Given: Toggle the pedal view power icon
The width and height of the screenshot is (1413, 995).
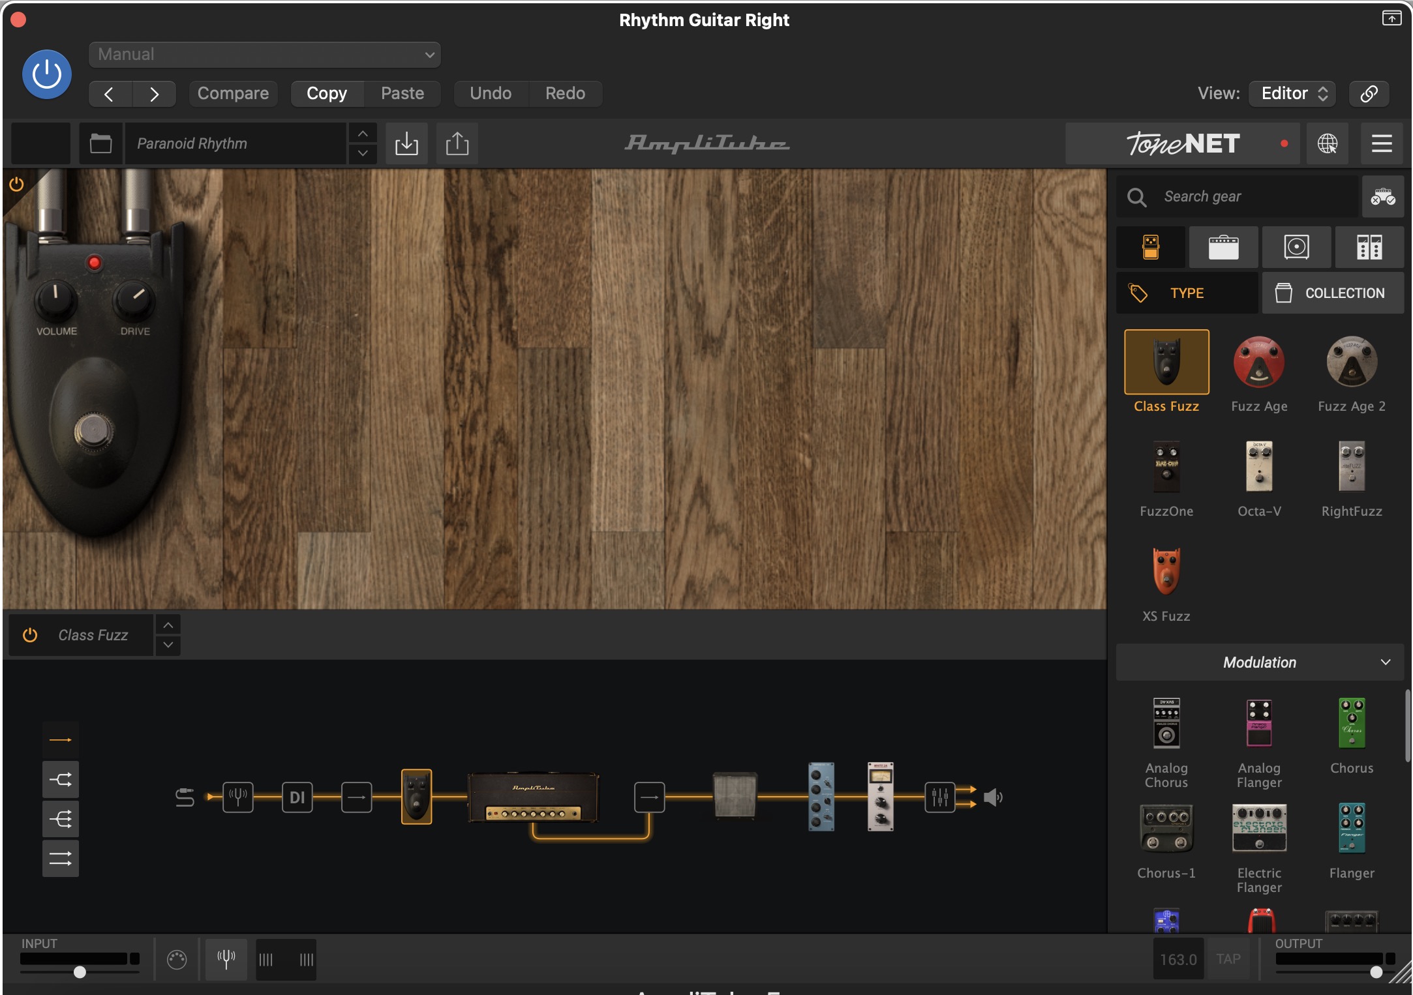Looking at the screenshot, I should coord(16,185).
